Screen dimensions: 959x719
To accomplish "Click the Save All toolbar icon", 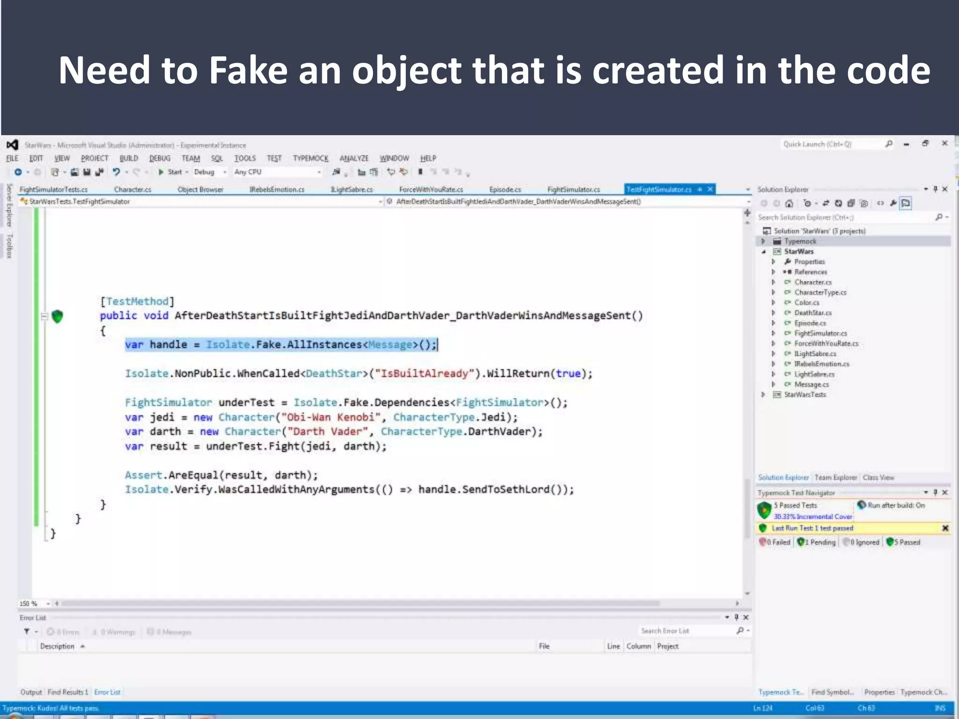I will coord(99,172).
